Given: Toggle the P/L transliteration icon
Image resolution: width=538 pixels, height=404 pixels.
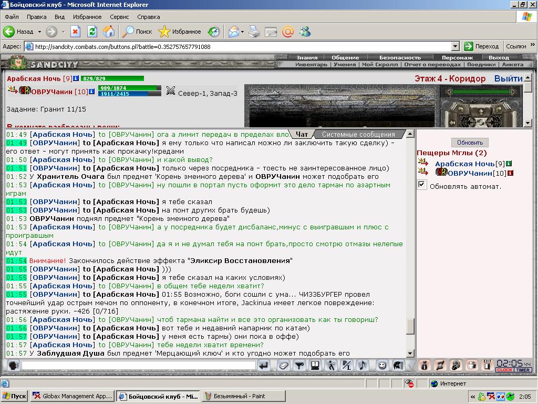Looking at the screenshot, I should click(347, 366).
